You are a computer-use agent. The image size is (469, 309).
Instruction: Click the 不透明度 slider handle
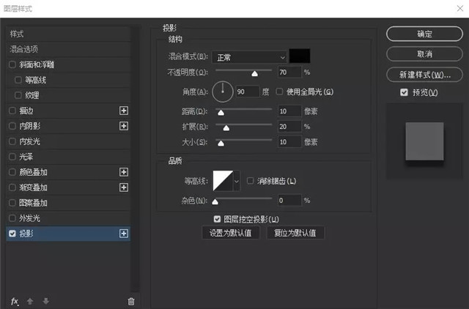click(x=254, y=73)
